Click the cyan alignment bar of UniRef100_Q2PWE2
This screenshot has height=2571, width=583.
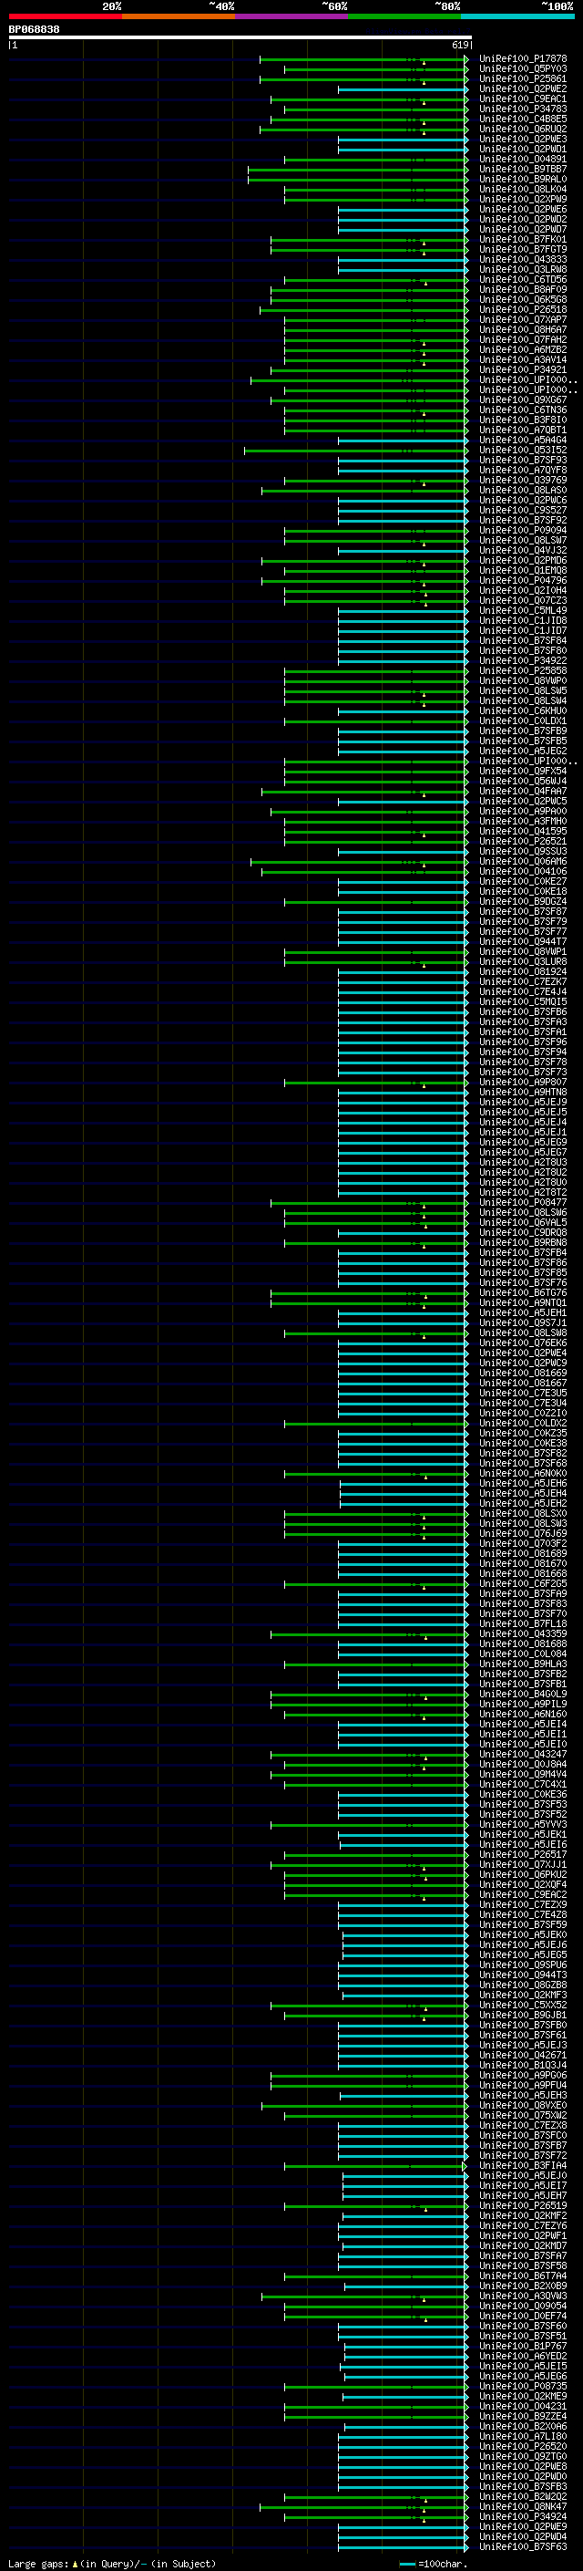[x=403, y=88]
